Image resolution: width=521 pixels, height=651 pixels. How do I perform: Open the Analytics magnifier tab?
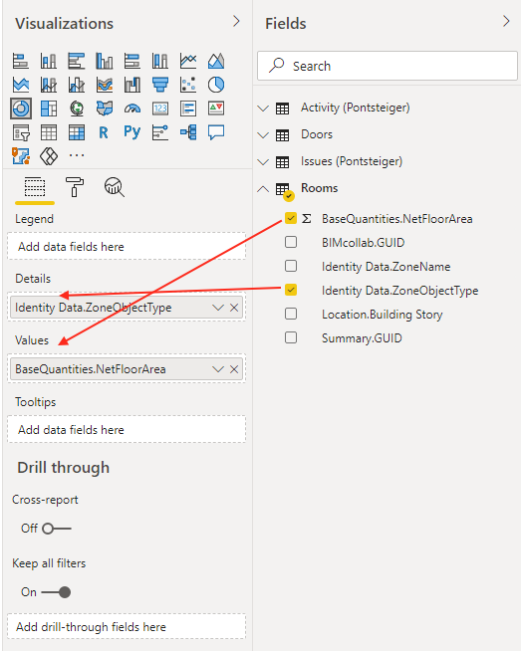click(x=115, y=187)
